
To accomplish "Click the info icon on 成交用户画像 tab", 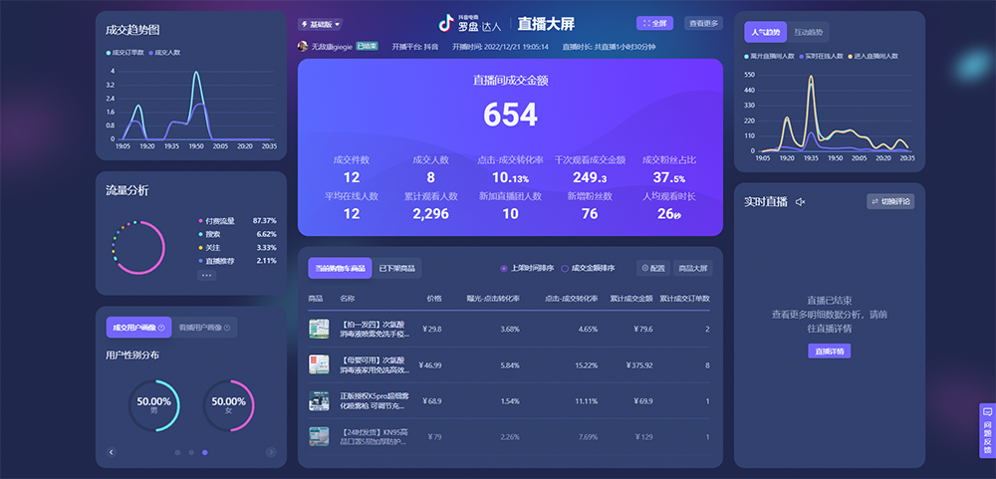I will [x=161, y=328].
